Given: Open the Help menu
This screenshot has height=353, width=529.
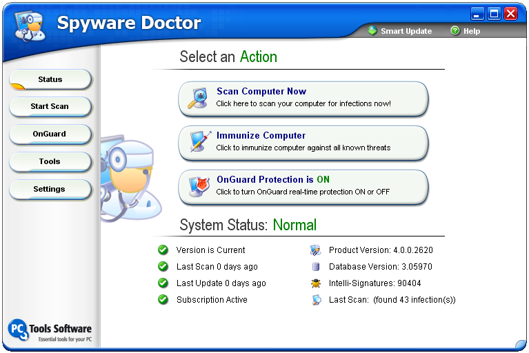Looking at the screenshot, I should coord(466,31).
